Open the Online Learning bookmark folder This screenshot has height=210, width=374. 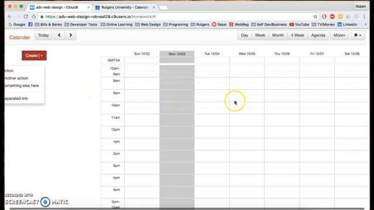116,24
